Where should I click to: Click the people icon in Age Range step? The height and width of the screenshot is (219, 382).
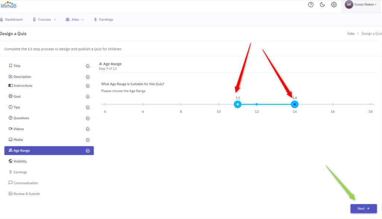click(10, 150)
